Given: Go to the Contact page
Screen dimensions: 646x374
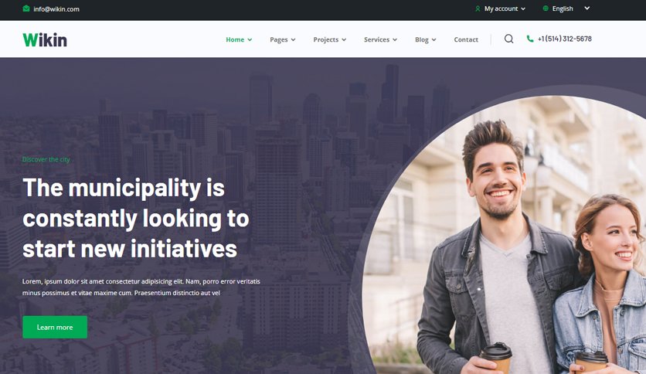Looking at the screenshot, I should click(466, 39).
